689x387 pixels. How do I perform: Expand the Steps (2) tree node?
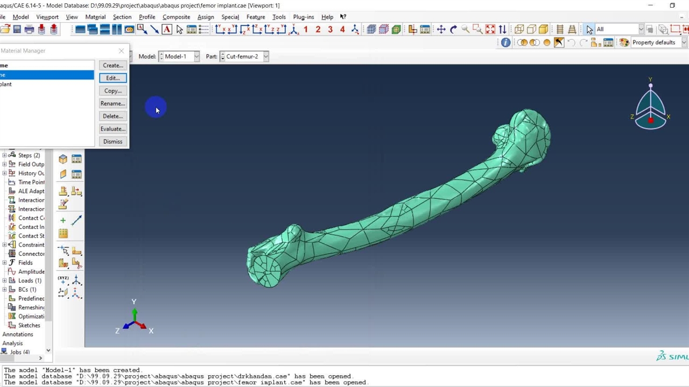click(x=5, y=155)
